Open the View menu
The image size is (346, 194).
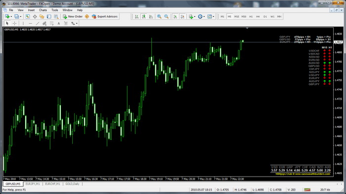21,10
